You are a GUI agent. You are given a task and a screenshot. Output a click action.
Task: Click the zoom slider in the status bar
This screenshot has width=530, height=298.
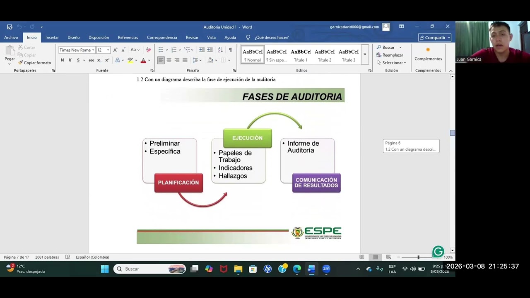(x=418, y=257)
